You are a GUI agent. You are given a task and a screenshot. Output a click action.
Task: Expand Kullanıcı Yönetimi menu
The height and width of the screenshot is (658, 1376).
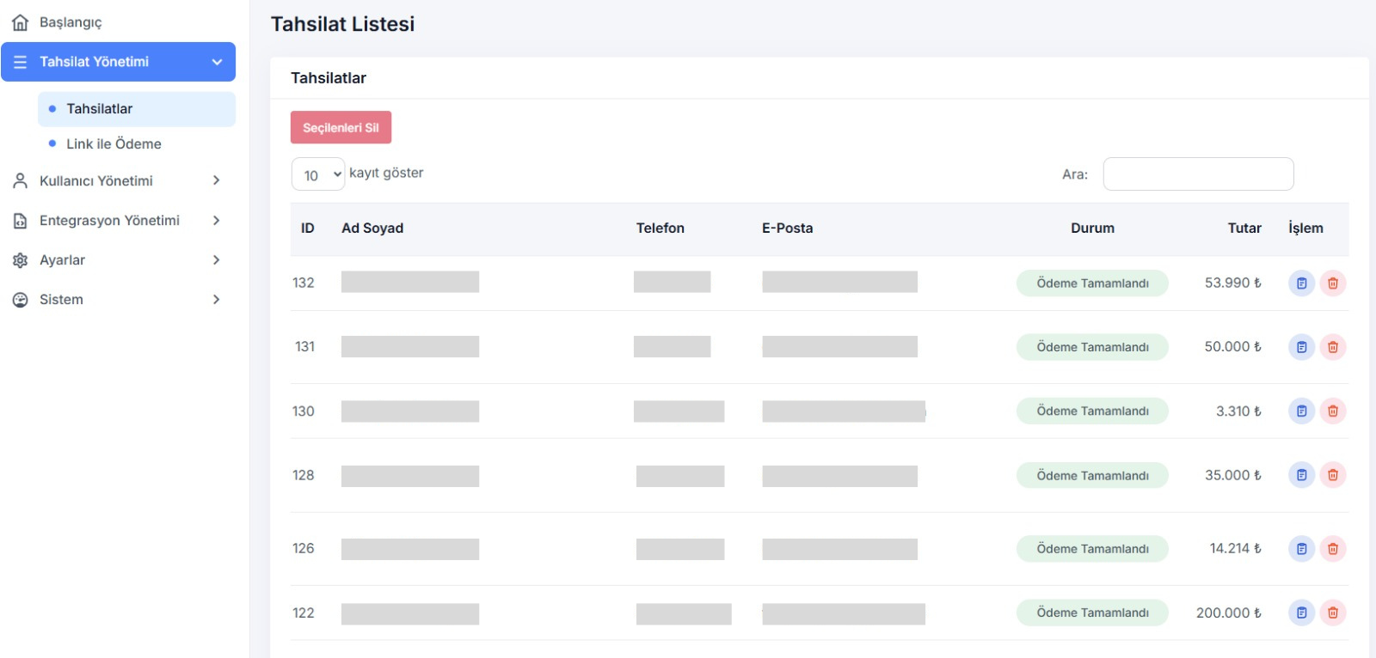(x=117, y=181)
